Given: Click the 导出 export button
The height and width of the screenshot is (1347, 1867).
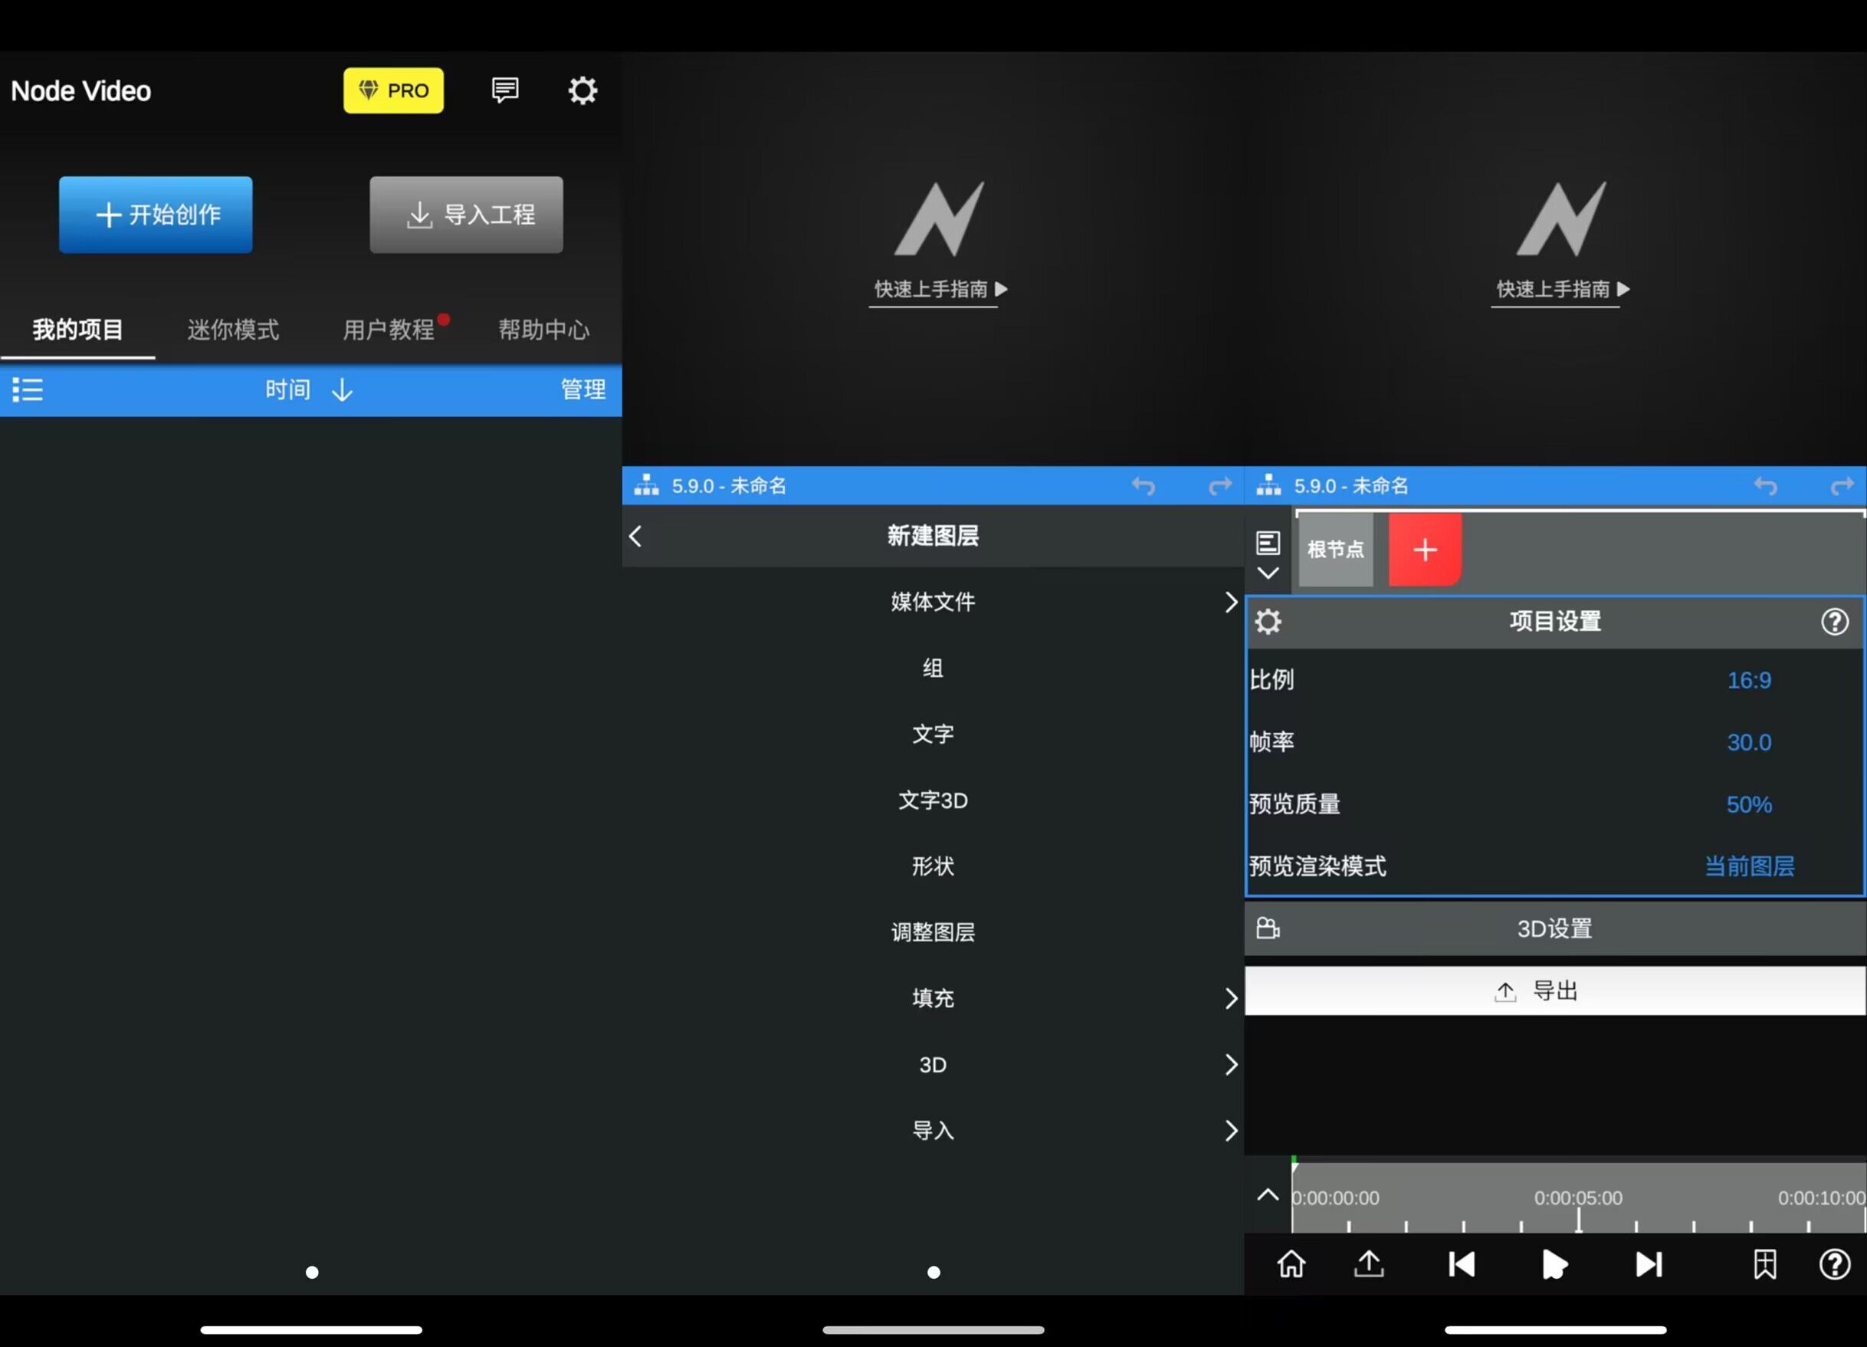Looking at the screenshot, I should pyautogui.click(x=1554, y=991).
